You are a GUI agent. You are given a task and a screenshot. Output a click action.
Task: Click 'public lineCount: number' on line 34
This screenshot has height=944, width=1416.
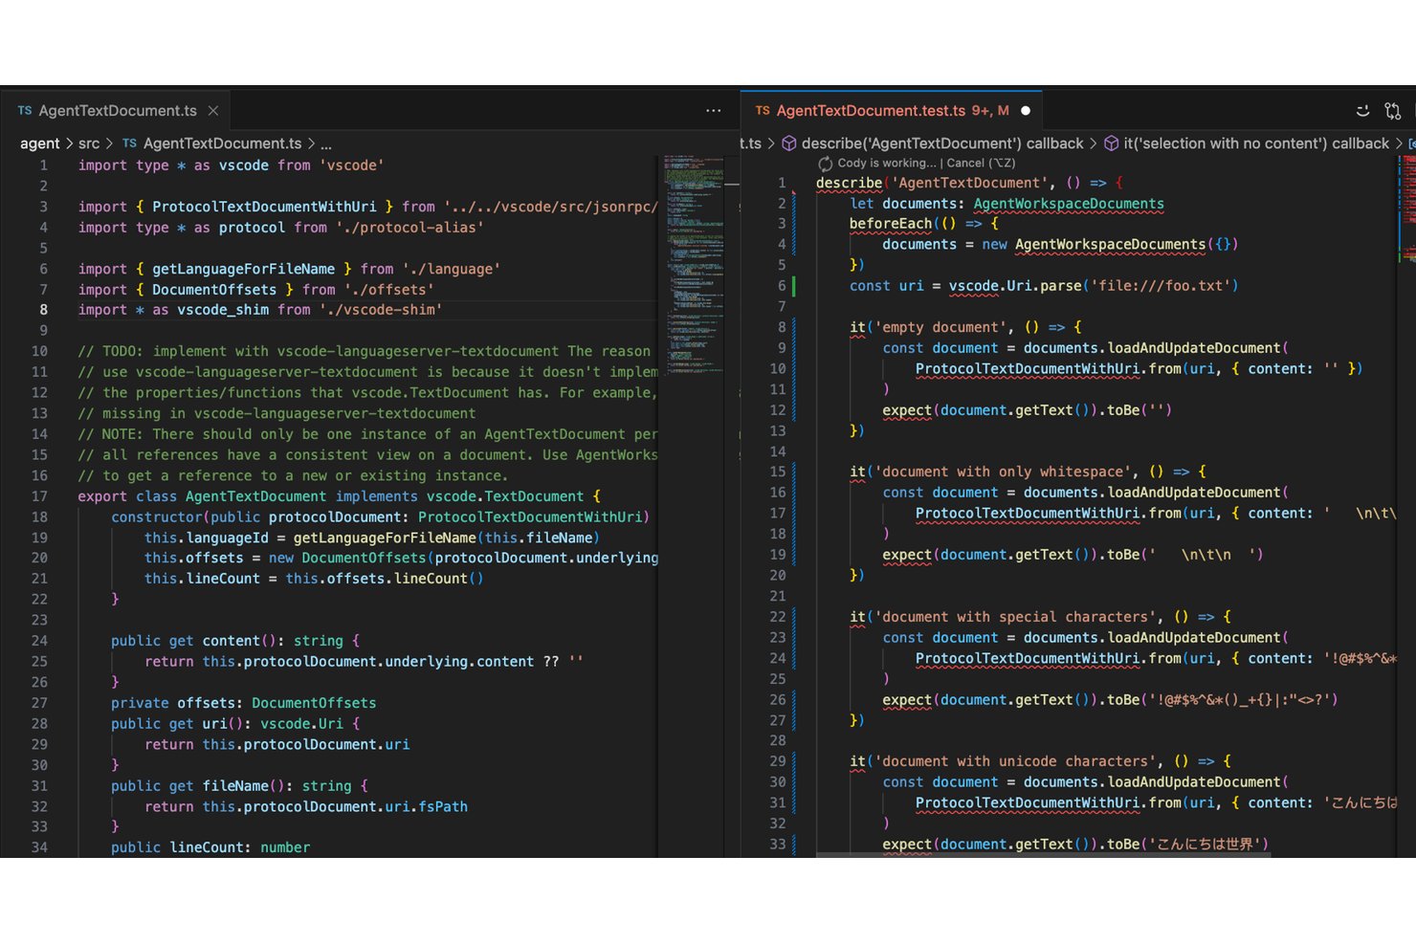click(x=210, y=847)
